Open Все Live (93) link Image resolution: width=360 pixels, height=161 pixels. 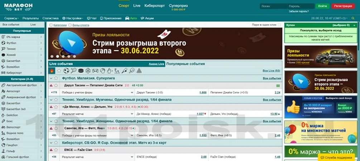(272, 71)
